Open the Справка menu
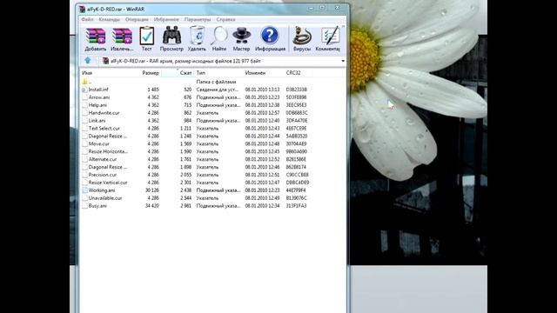Viewport: 557px width, 313px height. tap(225, 19)
